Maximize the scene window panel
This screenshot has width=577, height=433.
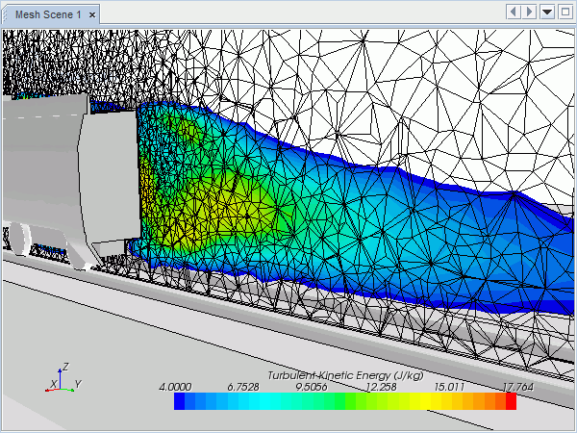pyautogui.click(x=564, y=12)
